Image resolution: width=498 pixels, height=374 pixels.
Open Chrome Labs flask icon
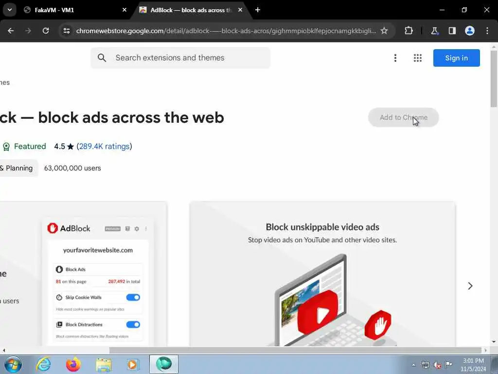[434, 31]
